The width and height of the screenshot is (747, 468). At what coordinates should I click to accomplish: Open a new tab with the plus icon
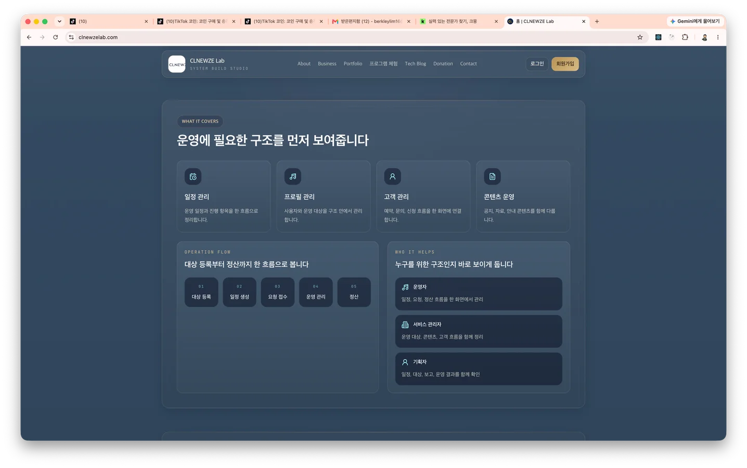[x=597, y=21]
